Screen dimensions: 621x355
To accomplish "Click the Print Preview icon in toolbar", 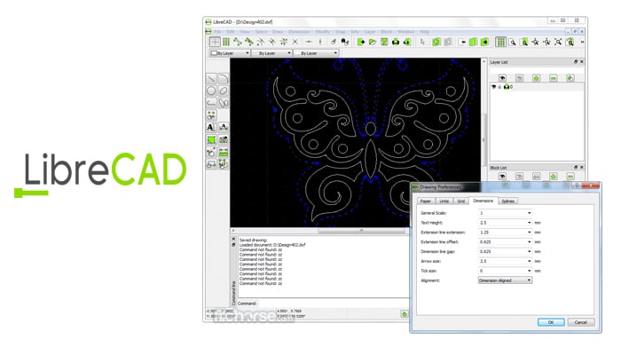I will [x=406, y=42].
